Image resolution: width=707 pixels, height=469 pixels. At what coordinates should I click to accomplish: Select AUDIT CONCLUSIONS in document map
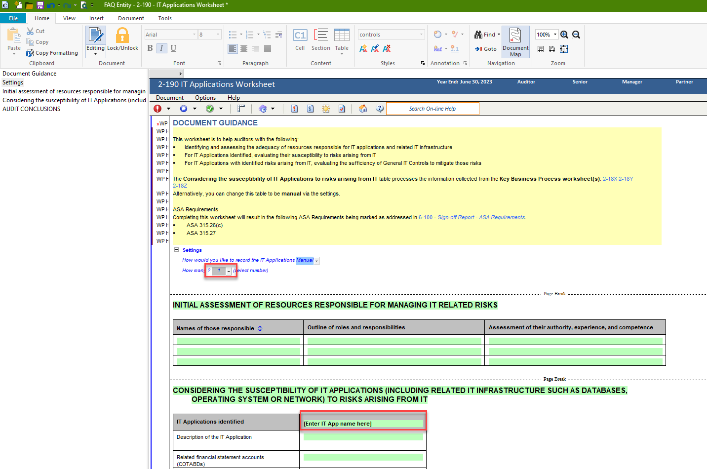[x=32, y=109]
